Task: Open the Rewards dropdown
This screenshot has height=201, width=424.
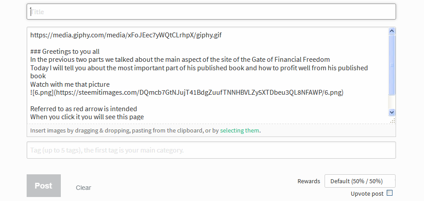Action: click(360, 181)
